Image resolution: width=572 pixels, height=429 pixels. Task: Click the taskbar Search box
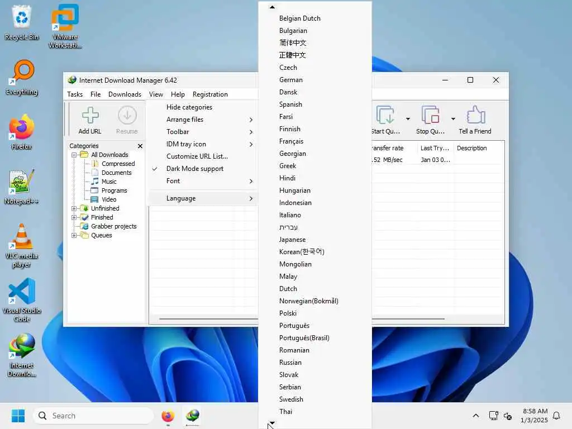93,416
